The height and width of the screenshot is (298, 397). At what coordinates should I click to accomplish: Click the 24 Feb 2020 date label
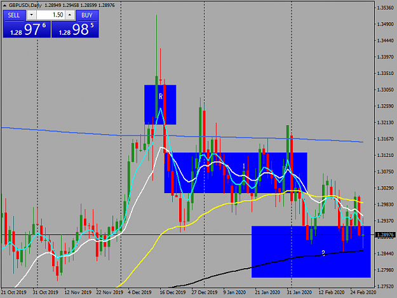click(x=363, y=292)
